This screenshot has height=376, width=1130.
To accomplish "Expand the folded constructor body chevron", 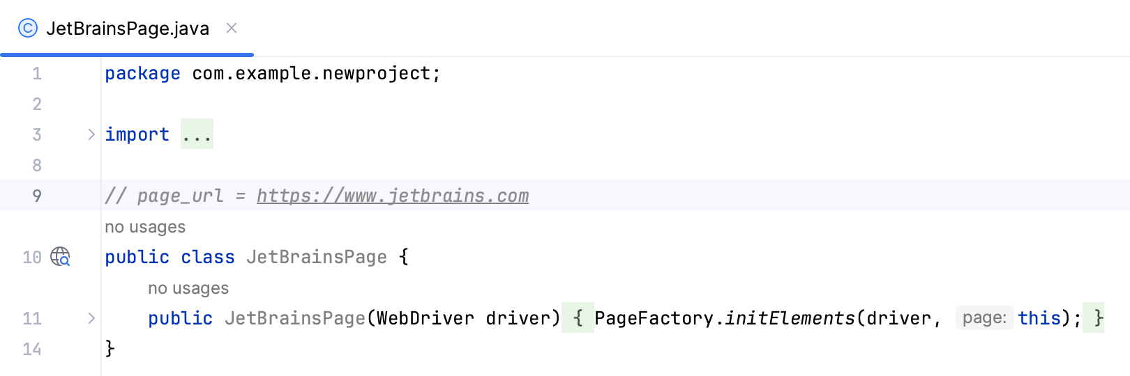I will point(91,318).
